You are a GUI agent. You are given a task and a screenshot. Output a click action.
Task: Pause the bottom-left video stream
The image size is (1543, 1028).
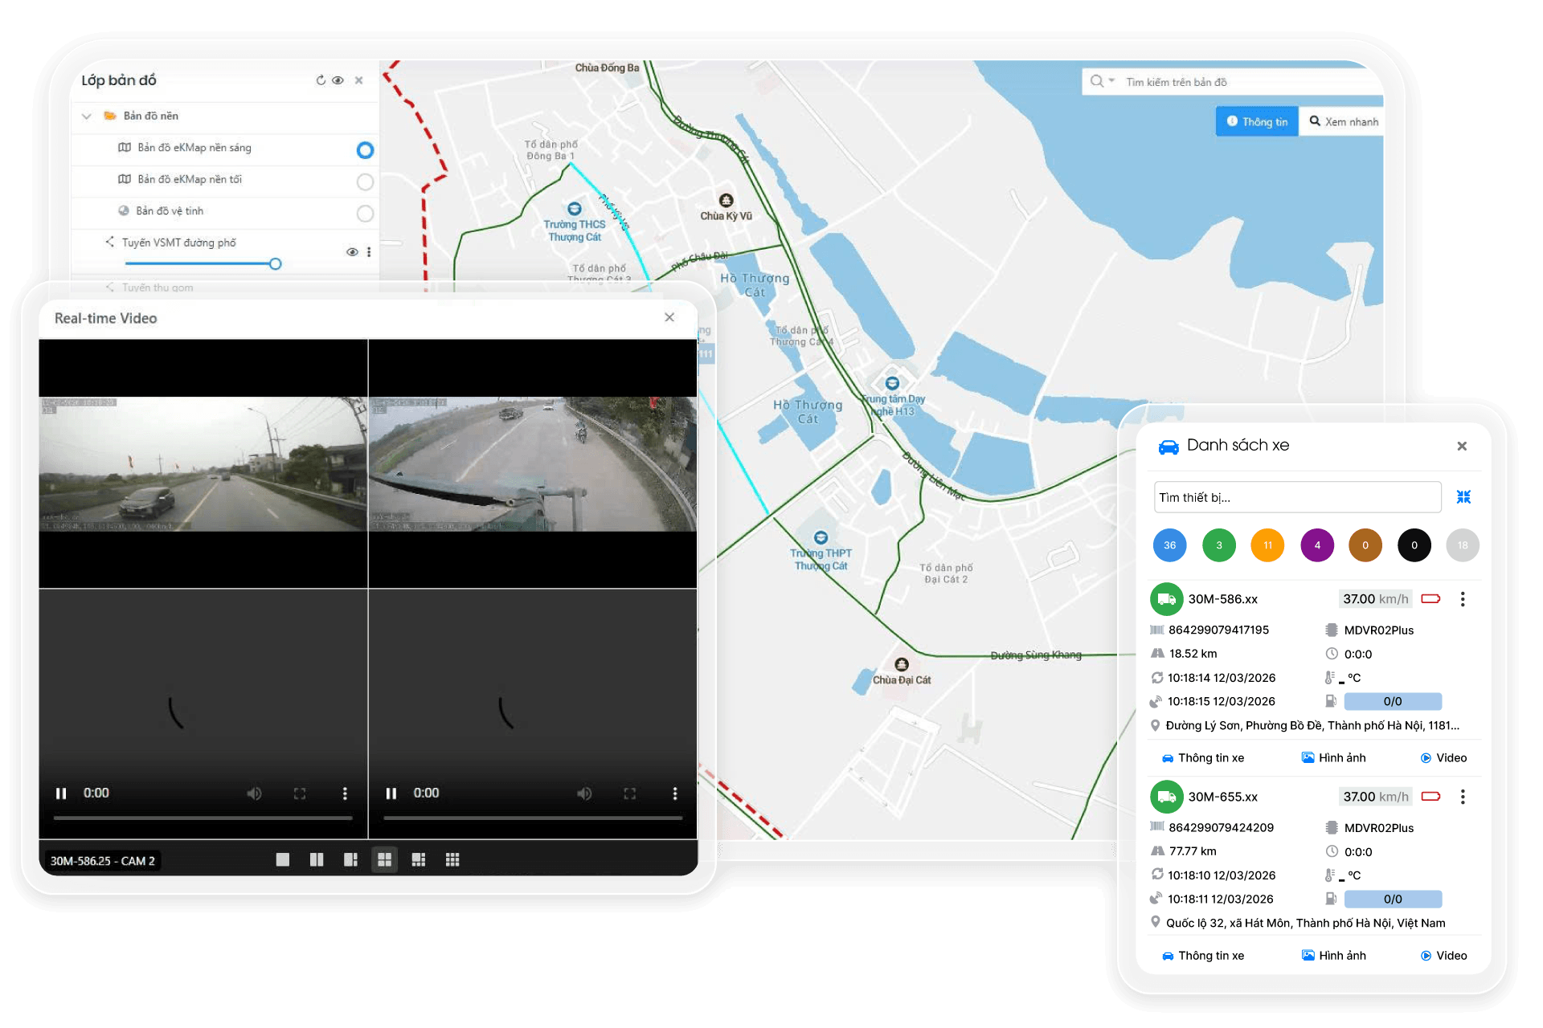(x=61, y=793)
